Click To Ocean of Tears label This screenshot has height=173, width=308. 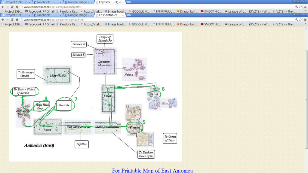click(x=170, y=138)
